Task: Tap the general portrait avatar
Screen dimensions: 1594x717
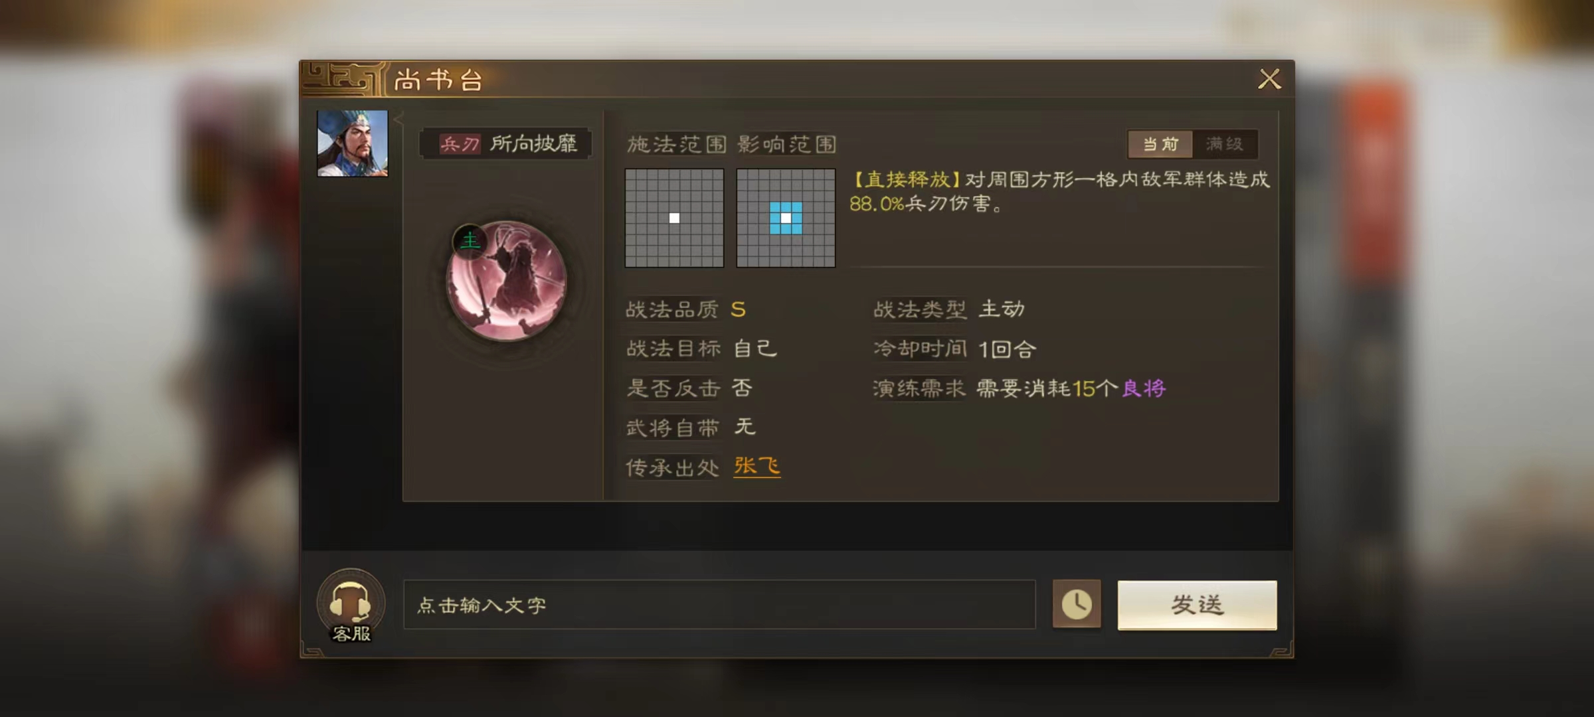Action: [352, 143]
